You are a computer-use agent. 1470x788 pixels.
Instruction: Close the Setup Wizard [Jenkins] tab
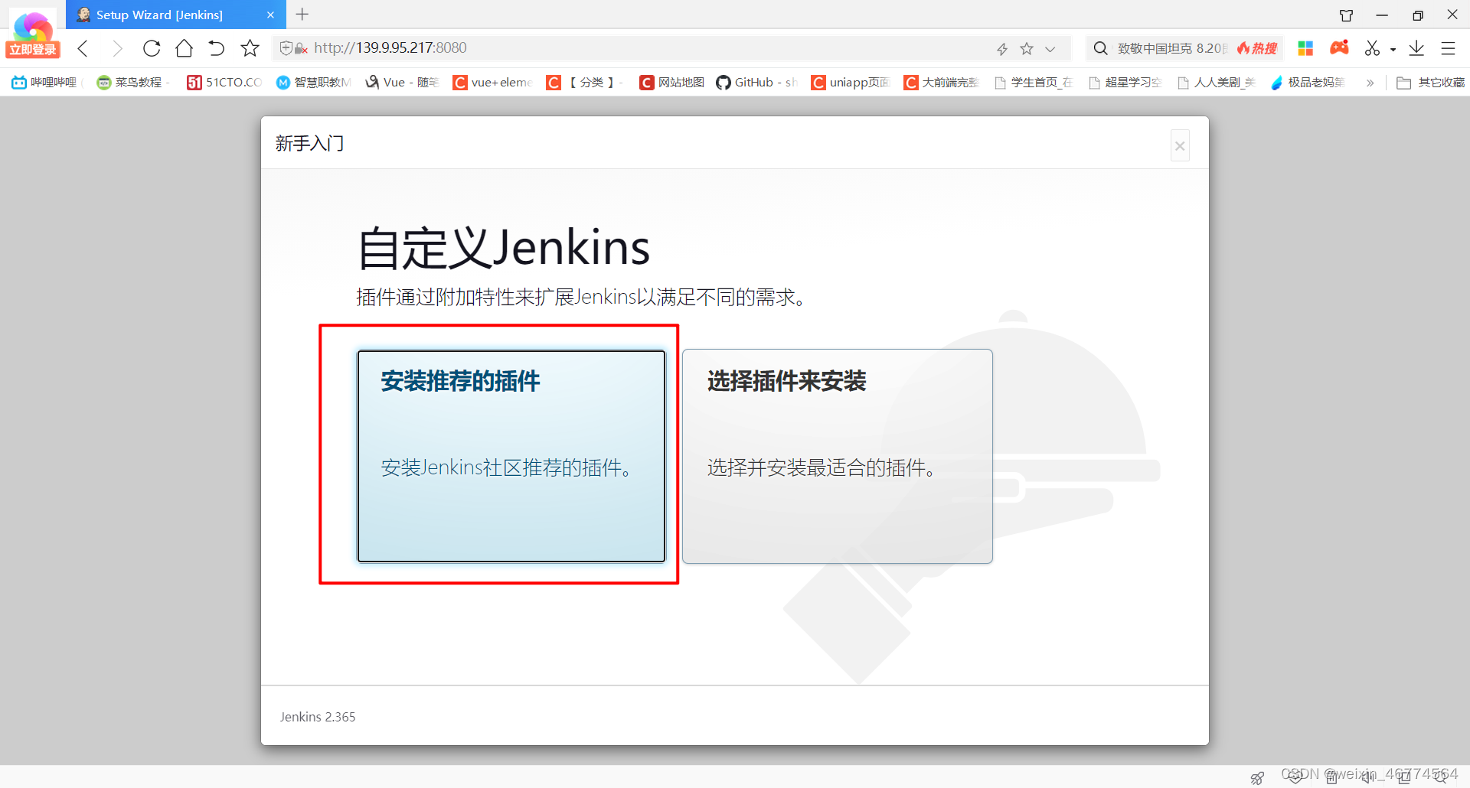click(x=270, y=15)
